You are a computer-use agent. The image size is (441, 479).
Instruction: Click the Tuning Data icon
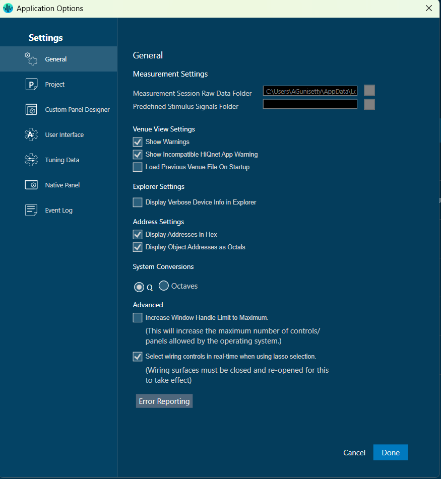tap(31, 160)
